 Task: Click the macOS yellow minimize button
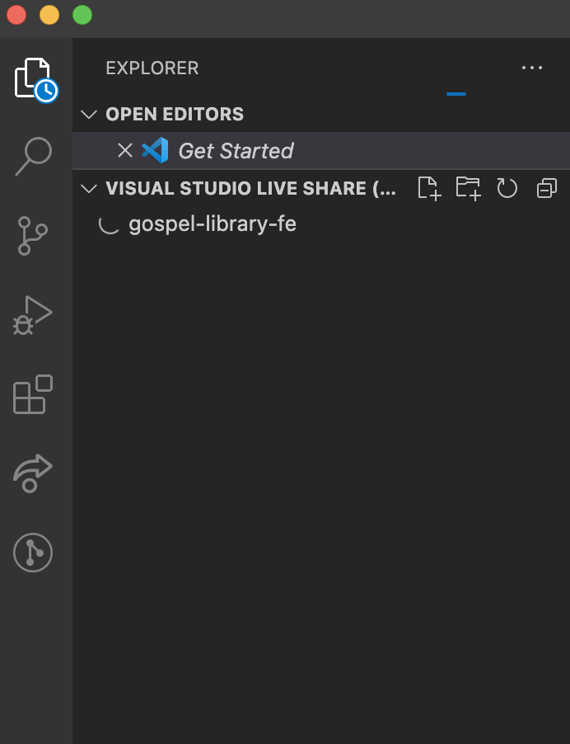point(49,15)
